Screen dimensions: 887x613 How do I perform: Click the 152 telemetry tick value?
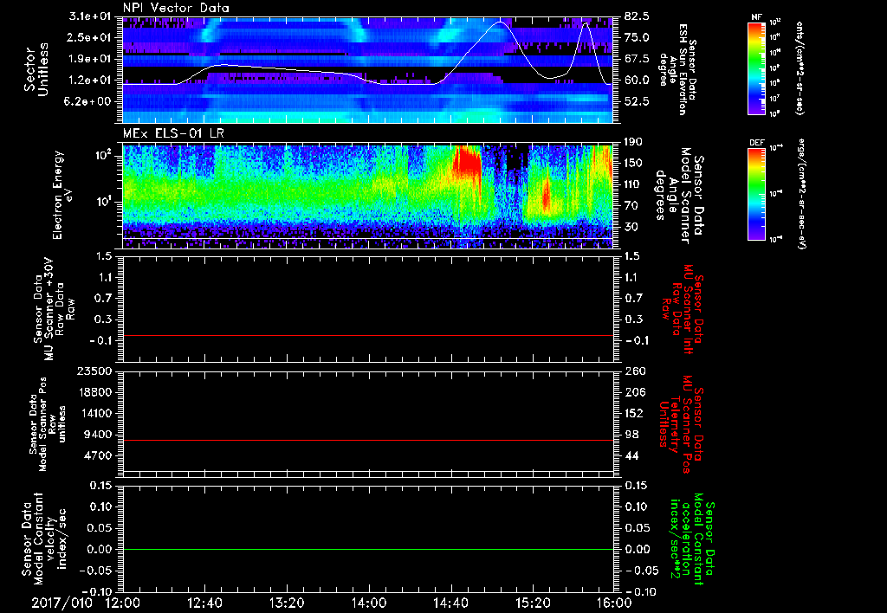pos(634,413)
